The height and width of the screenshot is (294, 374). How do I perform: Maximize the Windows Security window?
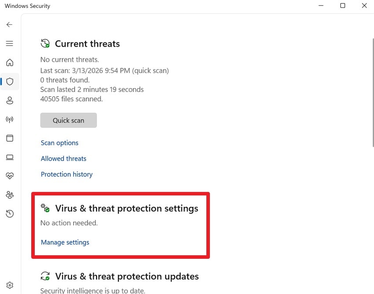point(343,6)
